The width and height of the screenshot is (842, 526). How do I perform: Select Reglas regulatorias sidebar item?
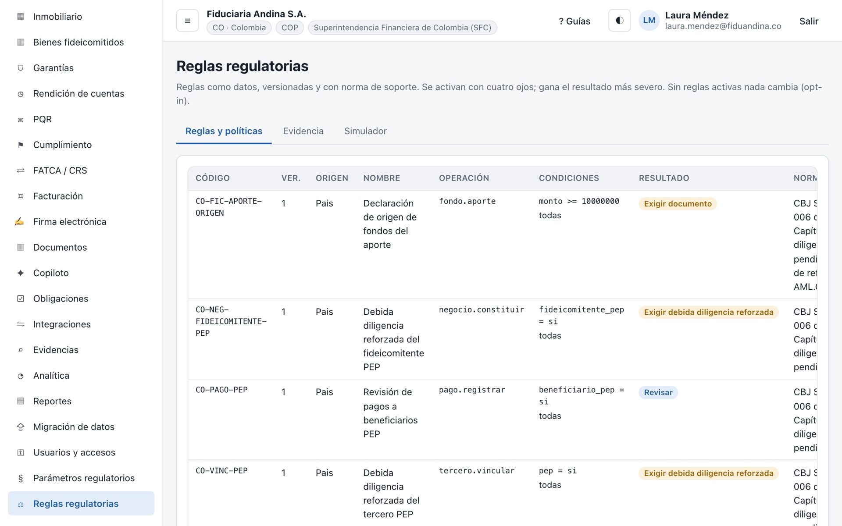81,504
